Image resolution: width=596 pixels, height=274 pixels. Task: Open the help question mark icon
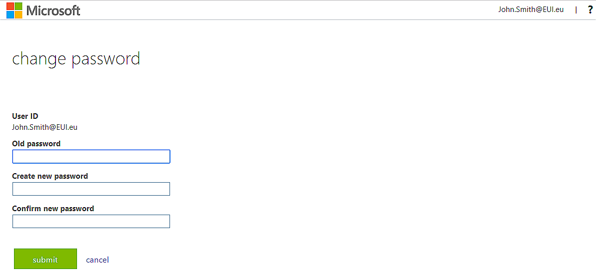[x=590, y=9]
